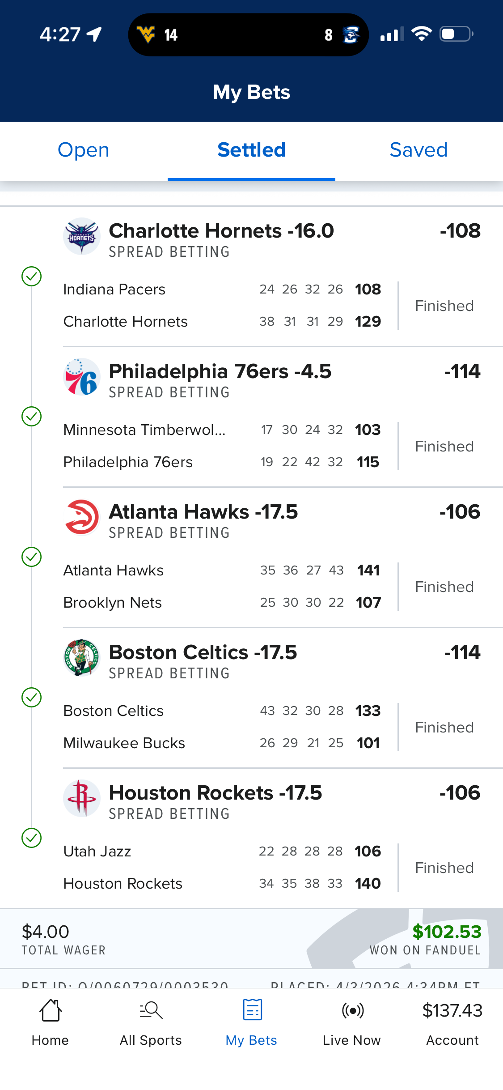Tap green checkmark beside Rockets leg

(32, 838)
